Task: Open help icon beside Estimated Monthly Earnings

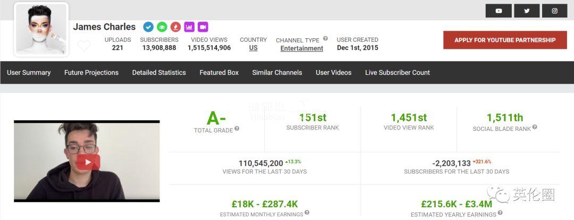Action: 307,213
